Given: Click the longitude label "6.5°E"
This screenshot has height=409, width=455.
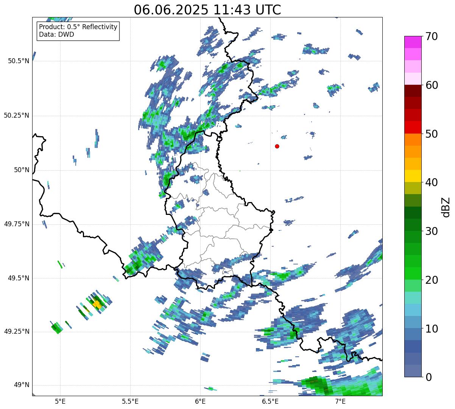Looking at the screenshot, I should tap(270, 401).
